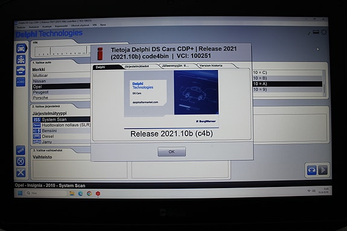This screenshot has height=231, width=347.
Task: Click the X close icon in left sidebar
Action: [x=21, y=172]
